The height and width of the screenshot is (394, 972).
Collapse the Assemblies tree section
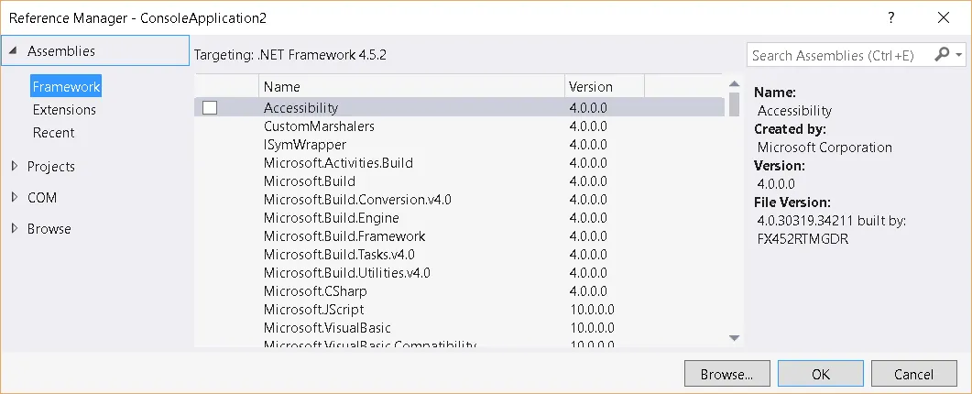[x=13, y=51]
